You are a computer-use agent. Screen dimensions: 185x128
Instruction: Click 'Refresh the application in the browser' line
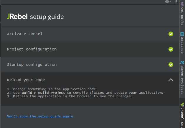point(70,96)
